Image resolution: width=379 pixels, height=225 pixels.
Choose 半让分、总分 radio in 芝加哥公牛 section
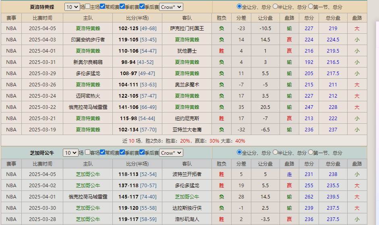(x=275, y=153)
